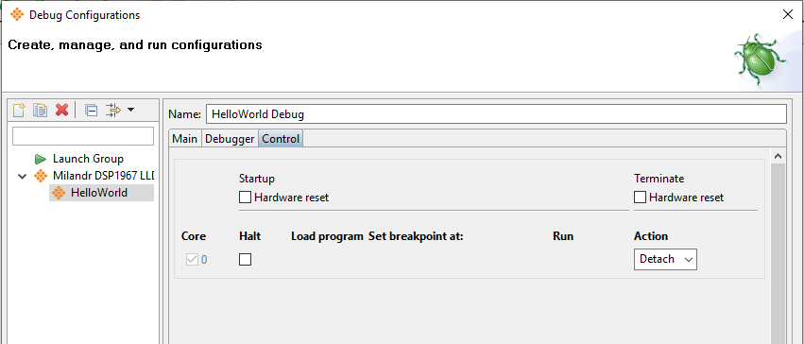Check the Halt checkbox for core 0
804x344 pixels.
pos(245,259)
